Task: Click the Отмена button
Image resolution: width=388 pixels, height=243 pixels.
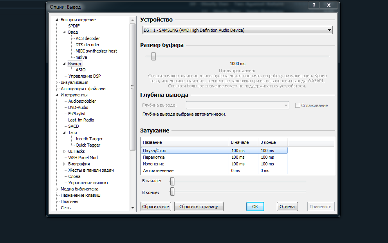Action: [x=287, y=207]
